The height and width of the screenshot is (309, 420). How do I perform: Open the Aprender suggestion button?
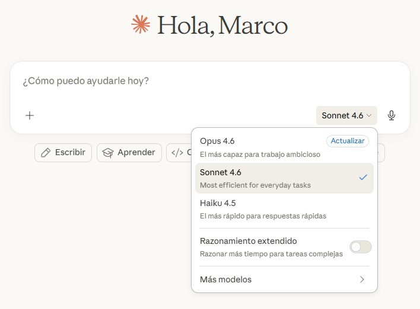coord(129,153)
